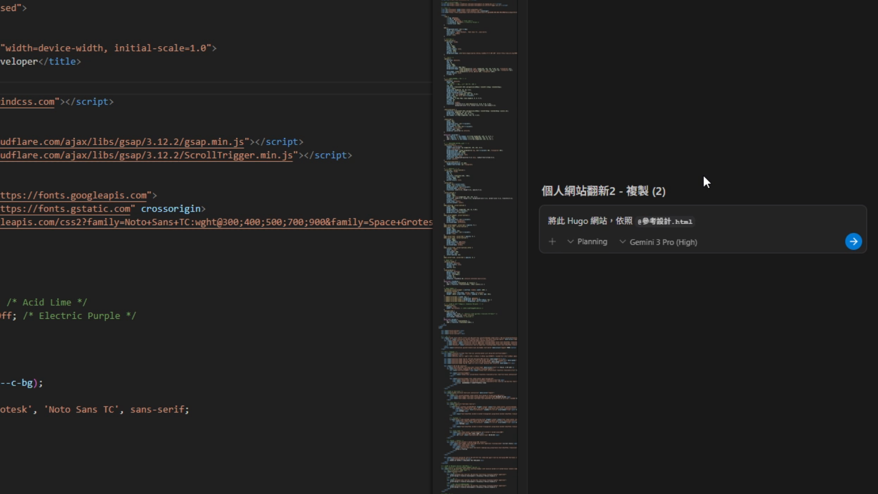Click the --c-bg variable text
Screen dimensions: 878x494
pos(16,383)
